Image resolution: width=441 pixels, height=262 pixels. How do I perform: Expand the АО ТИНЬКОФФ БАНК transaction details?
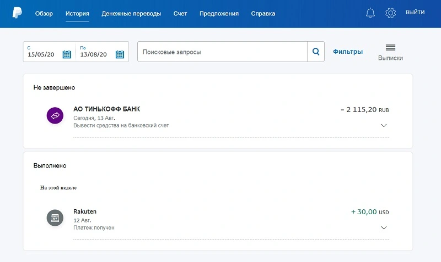click(x=384, y=125)
